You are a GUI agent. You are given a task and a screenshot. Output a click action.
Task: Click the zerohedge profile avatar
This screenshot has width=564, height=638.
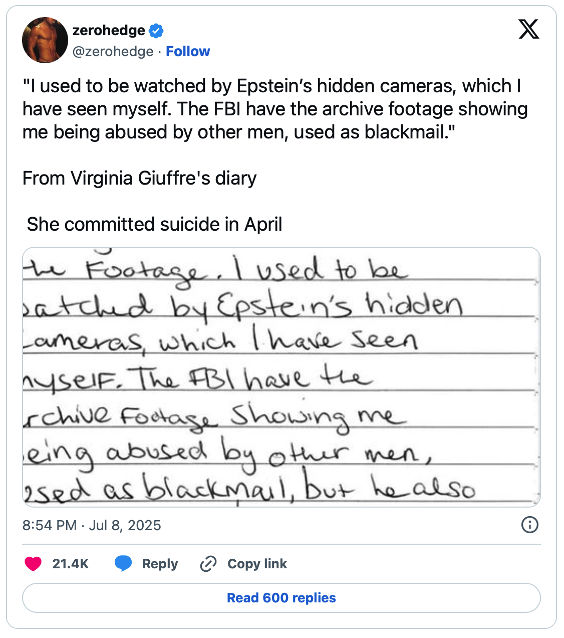coord(45,40)
